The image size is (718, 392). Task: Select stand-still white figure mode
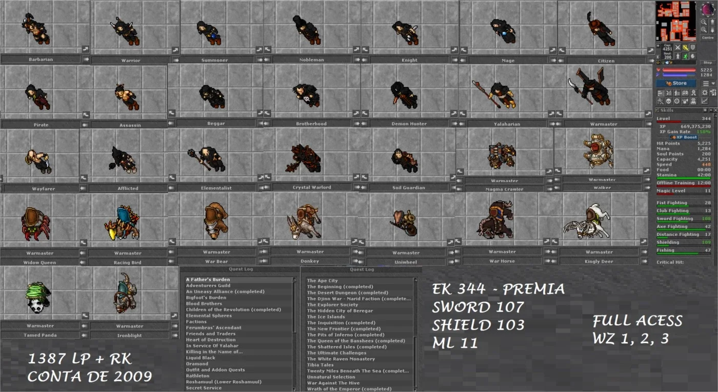pos(677,56)
